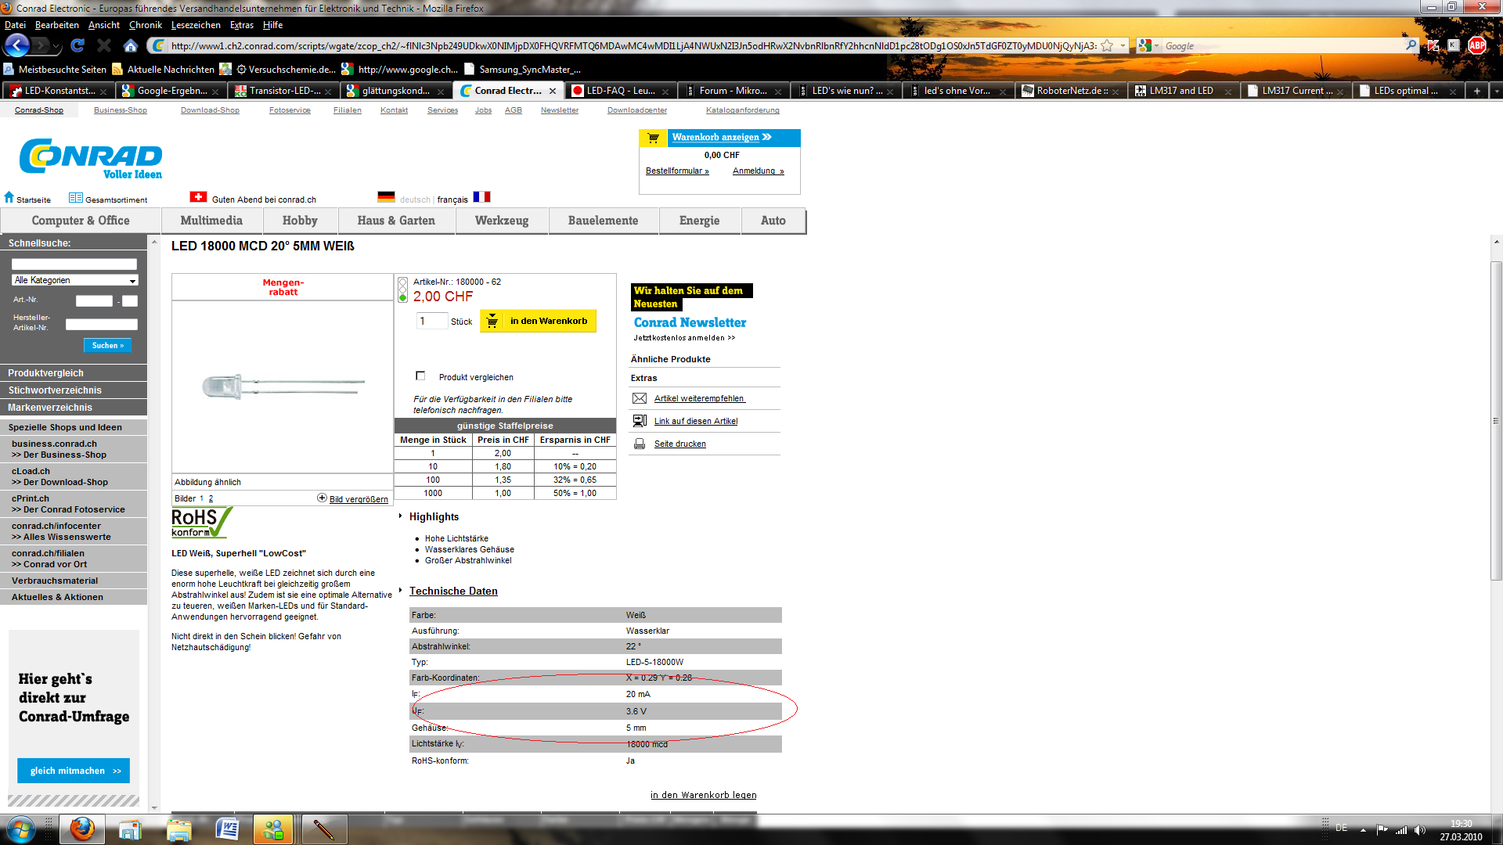
Task: Click the Kaspersky virtual keyboard K icon
Action: [1454, 45]
